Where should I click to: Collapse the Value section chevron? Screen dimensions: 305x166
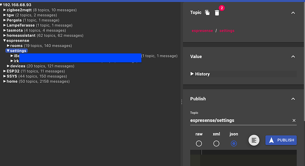point(293,56)
